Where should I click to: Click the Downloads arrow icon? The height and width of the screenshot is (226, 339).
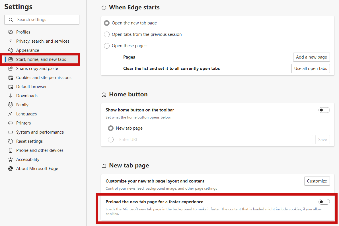(x=10, y=96)
